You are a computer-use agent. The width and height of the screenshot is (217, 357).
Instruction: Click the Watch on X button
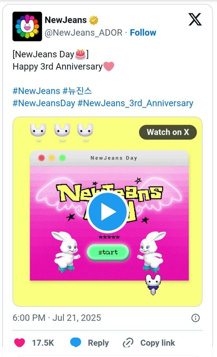tap(168, 132)
